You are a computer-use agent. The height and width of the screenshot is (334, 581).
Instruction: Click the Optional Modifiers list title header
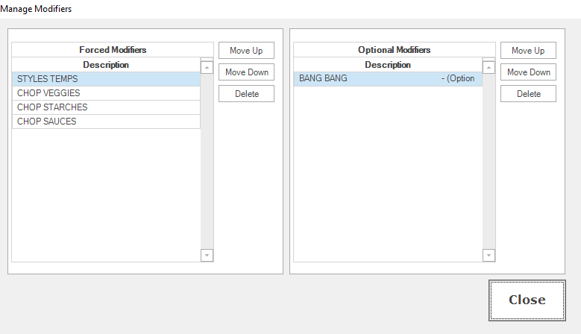pyautogui.click(x=395, y=50)
